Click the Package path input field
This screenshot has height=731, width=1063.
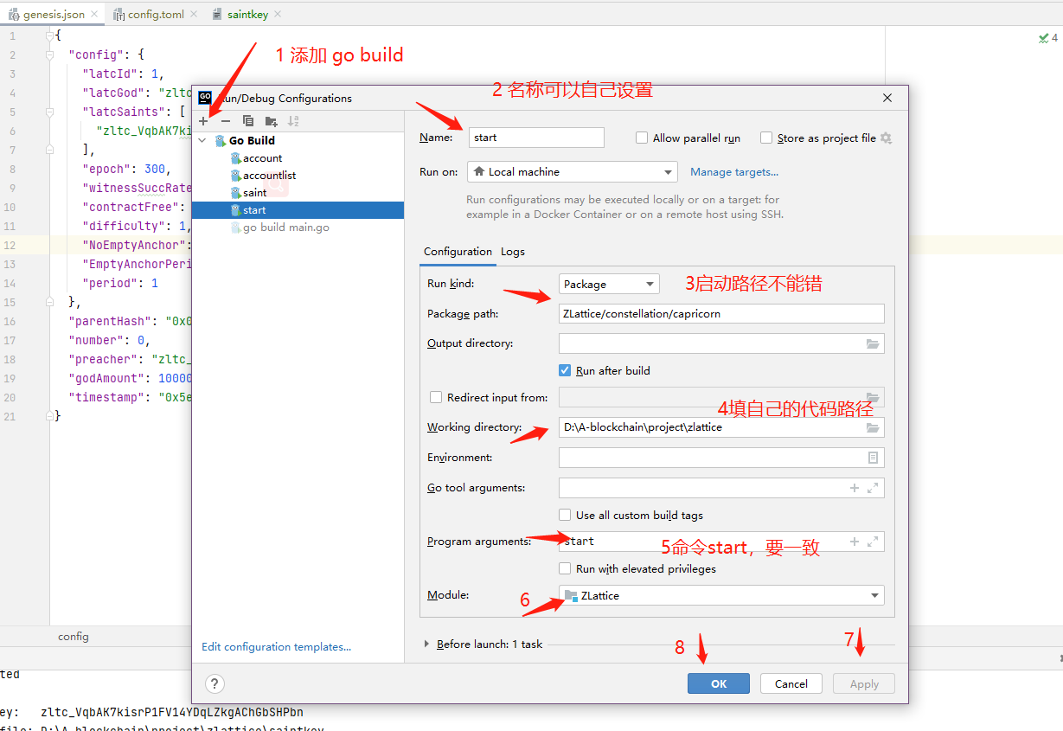coord(721,314)
